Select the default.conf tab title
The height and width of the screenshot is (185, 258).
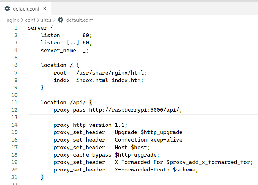pyautogui.click(x=26, y=9)
